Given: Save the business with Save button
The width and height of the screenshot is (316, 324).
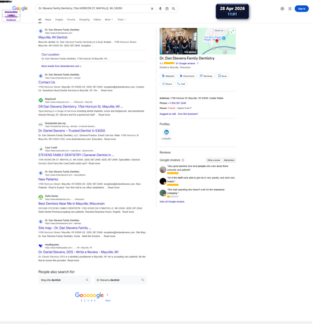Looking at the screenshot, I should tap(222, 76).
